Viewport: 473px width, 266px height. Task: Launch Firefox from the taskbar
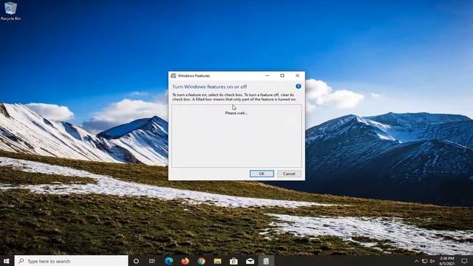coord(186,261)
